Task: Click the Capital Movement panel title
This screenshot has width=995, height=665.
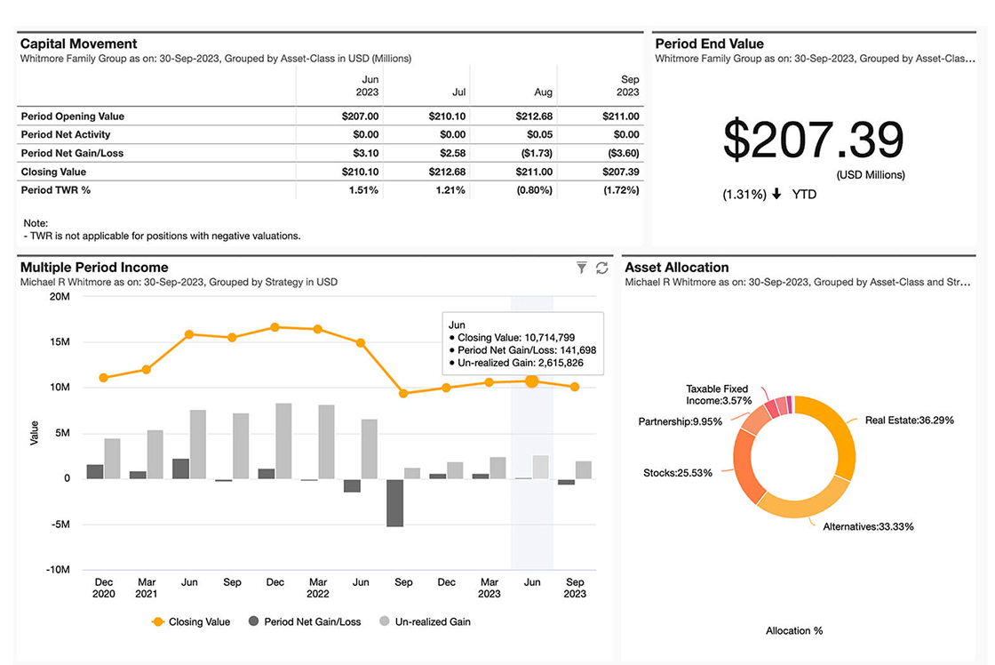Action: coord(78,44)
